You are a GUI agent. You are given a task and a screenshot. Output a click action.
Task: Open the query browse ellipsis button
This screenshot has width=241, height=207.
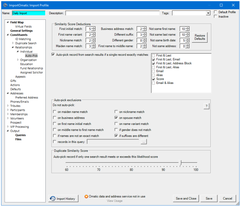(143, 142)
